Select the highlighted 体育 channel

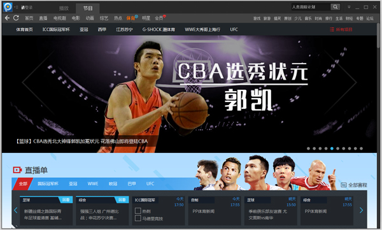pyautogui.click(x=131, y=18)
